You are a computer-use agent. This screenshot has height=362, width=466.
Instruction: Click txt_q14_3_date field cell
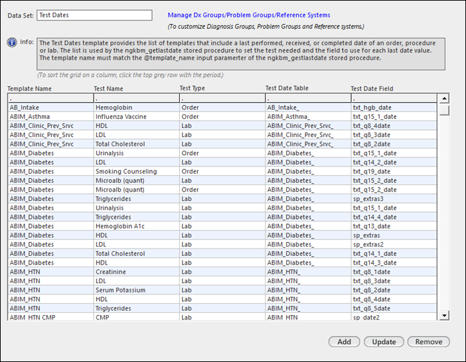394,263
